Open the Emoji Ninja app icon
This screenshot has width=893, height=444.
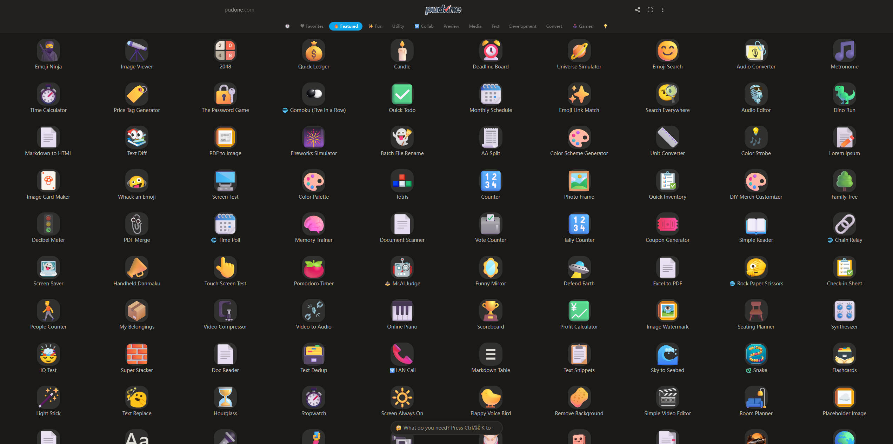(48, 51)
